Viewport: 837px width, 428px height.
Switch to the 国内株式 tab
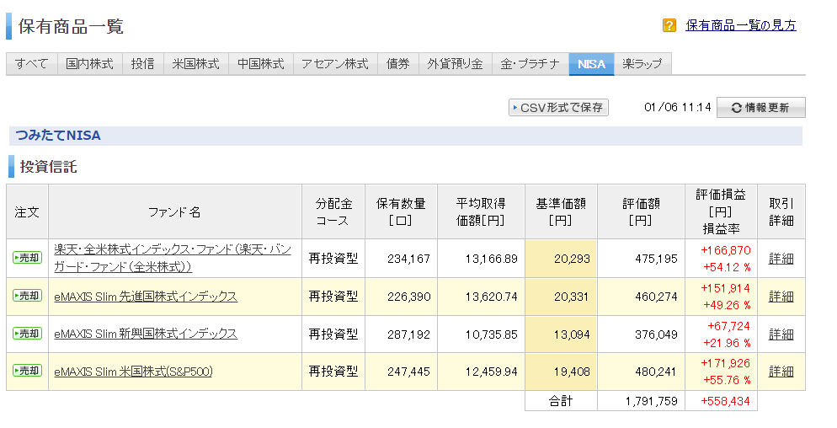pos(89,64)
